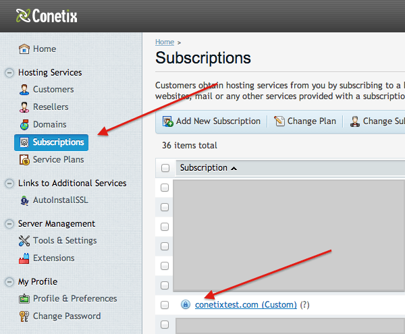
Task: Open Tools & Settings in the sidebar
Action: point(58,241)
